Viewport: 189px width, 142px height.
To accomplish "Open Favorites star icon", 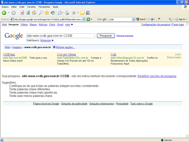I will [x=47, y=13].
